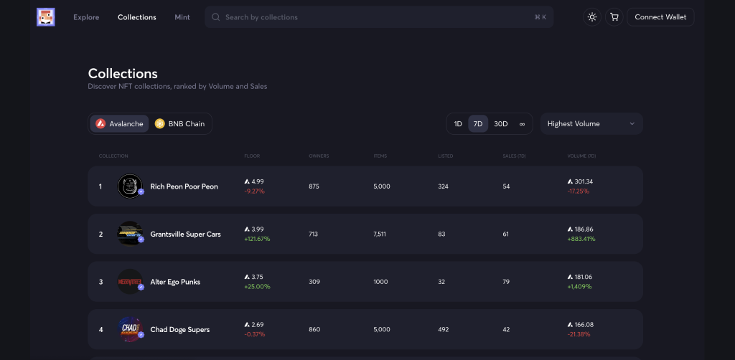Image resolution: width=735 pixels, height=360 pixels.
Task: Click the Alter Ego Punks collection avatar
Action: (x=130, y=282)
